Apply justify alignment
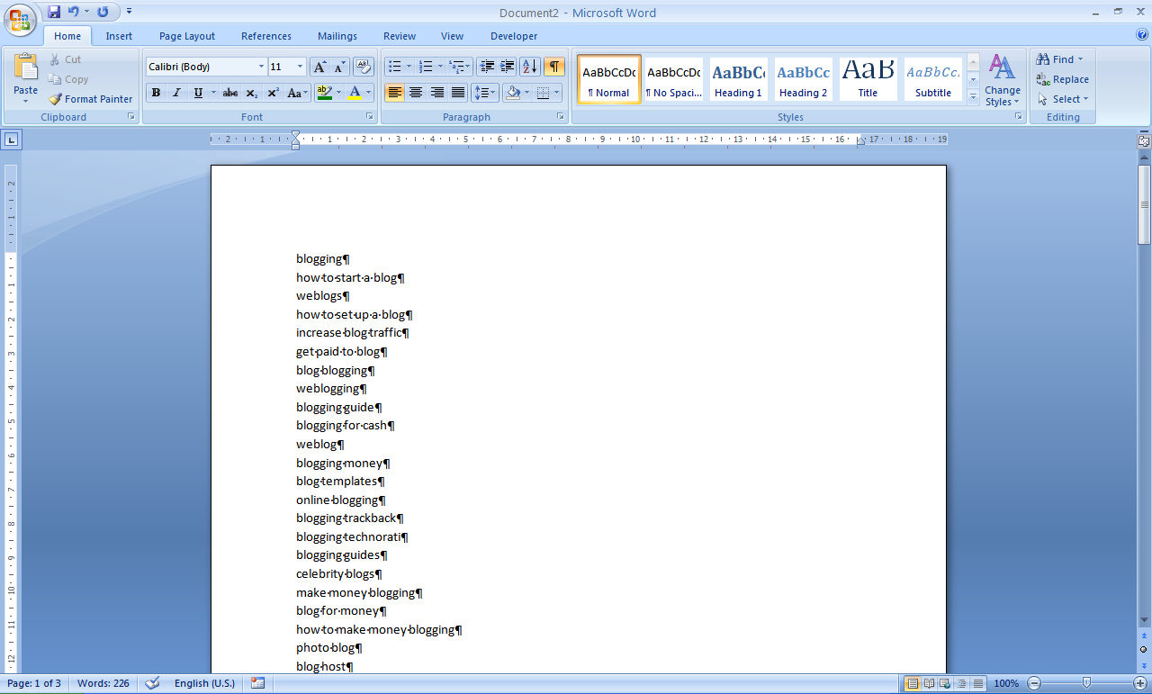This screenshot has height=694, width=1152. click(457, 93)
